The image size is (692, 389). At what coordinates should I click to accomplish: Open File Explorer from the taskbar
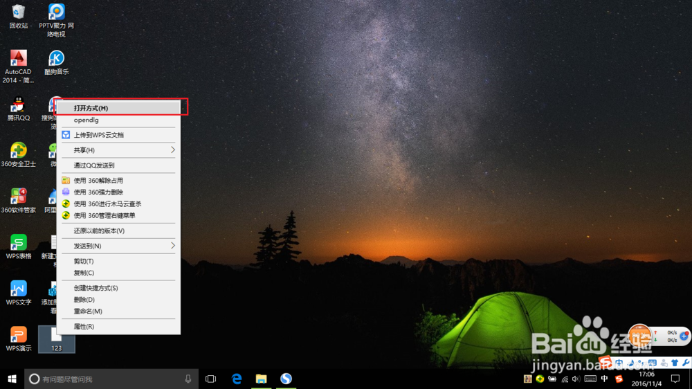(x=262, y=379)
